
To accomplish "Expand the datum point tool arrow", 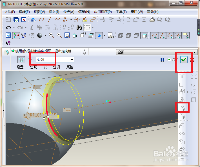I will (x=71, y=19).
